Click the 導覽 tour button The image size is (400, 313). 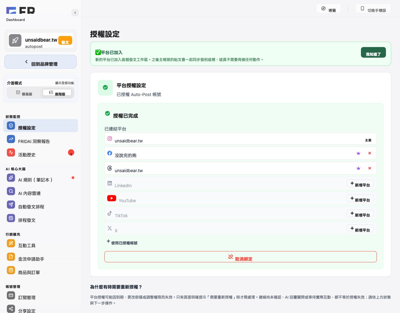[x=328, y=9]
